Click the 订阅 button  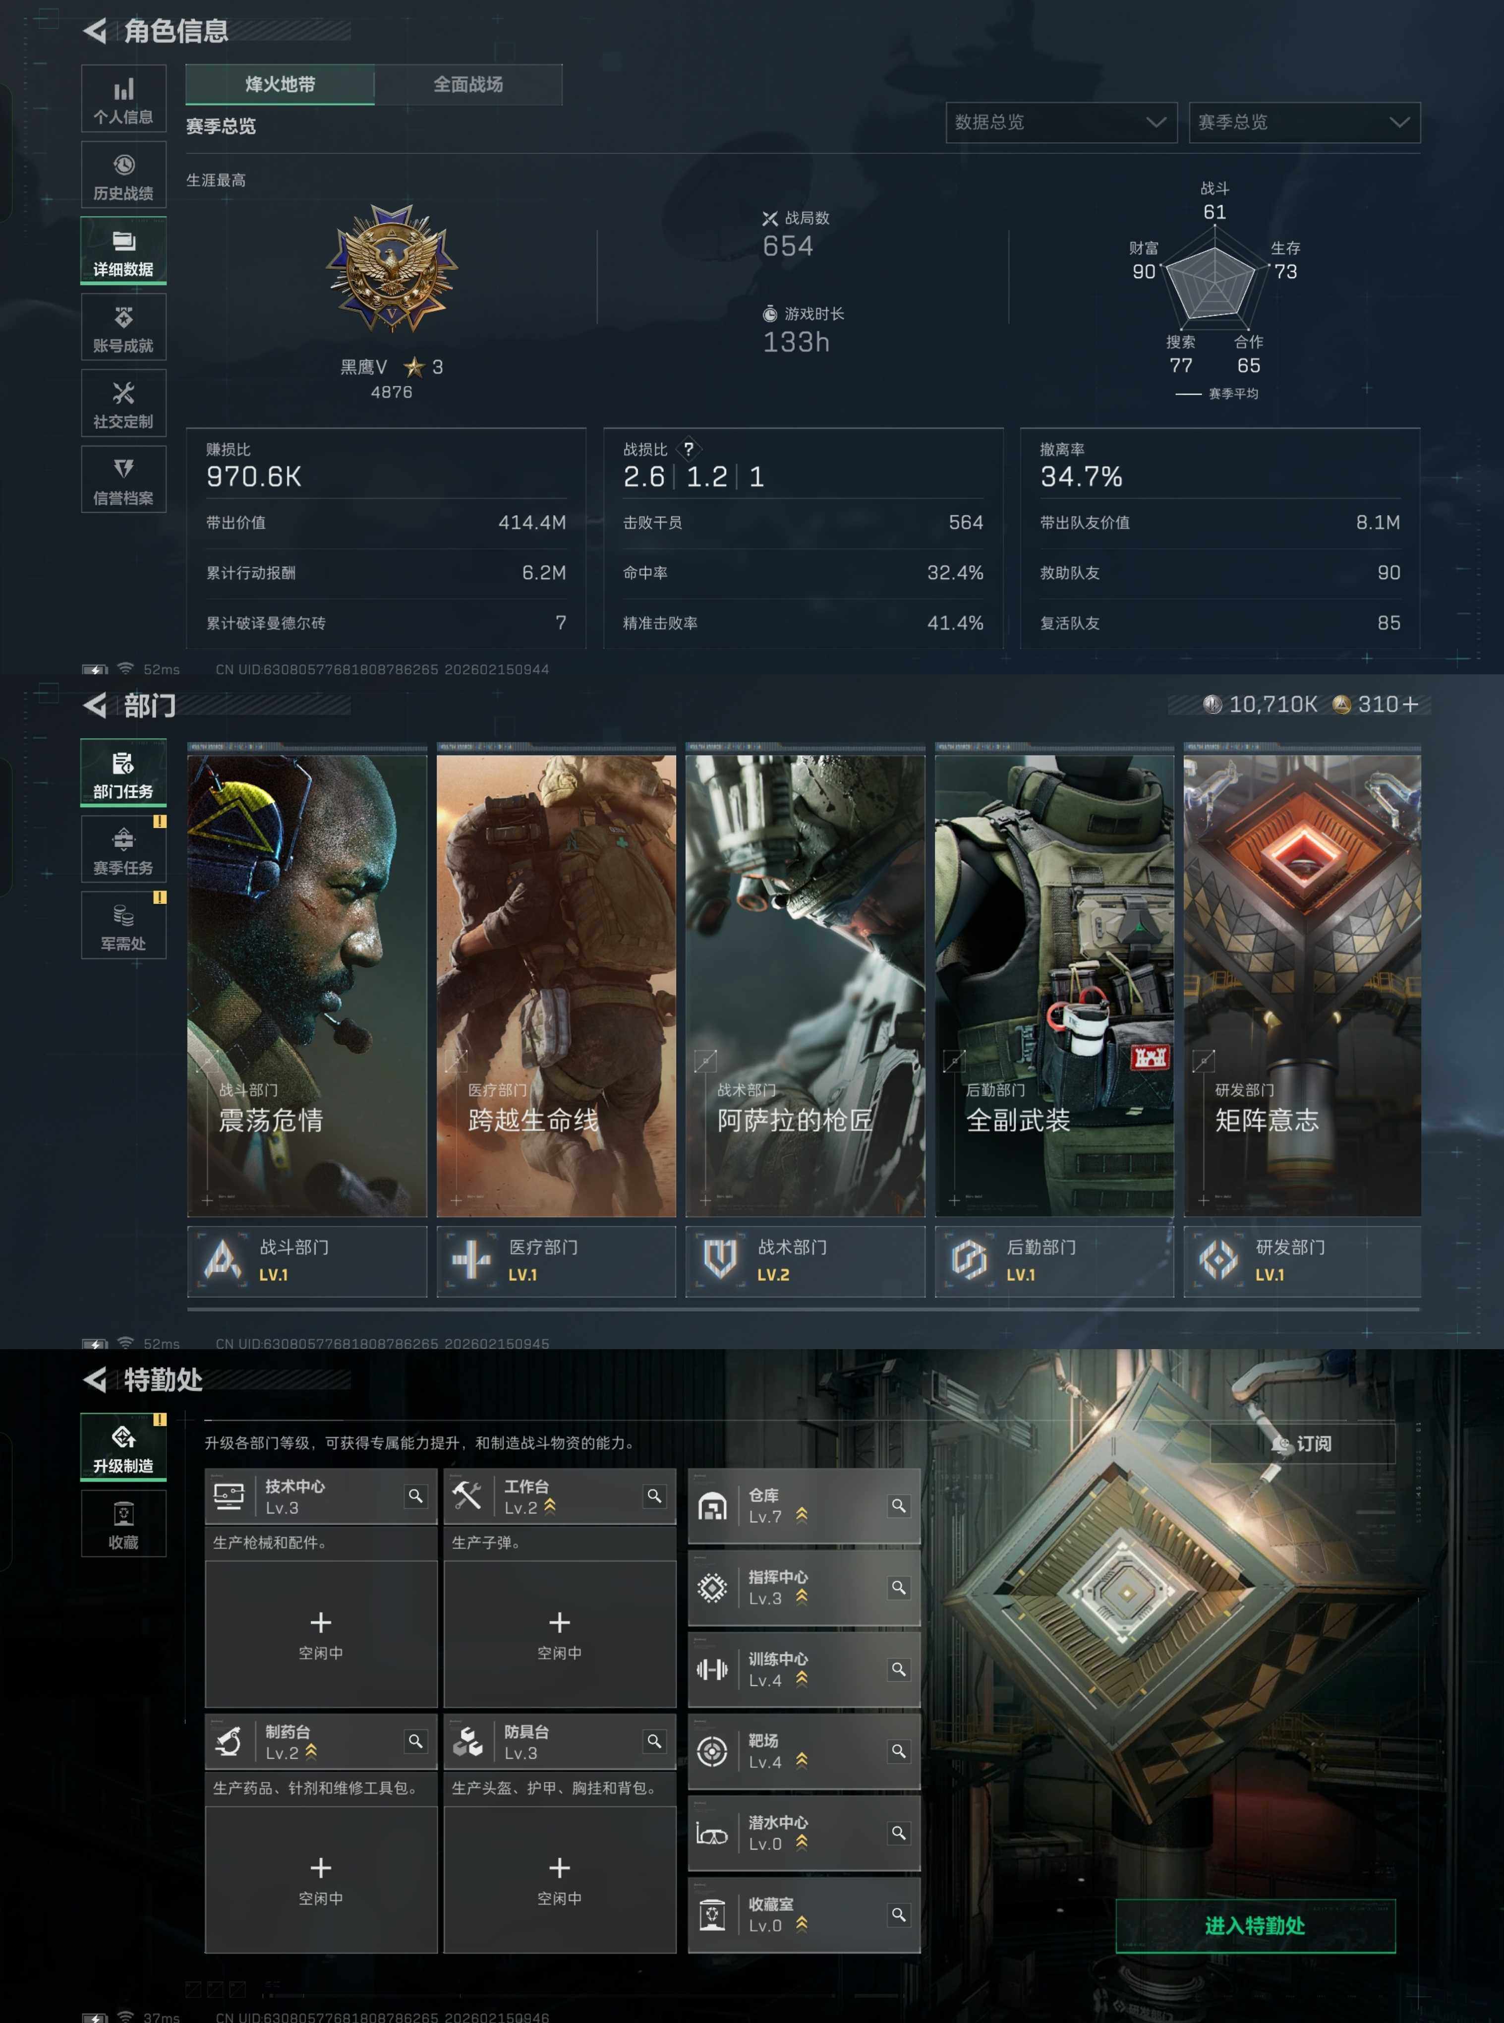(x=1303, y=1444)
